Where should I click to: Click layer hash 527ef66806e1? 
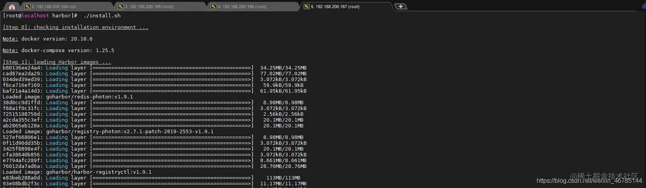pyautogui.click(x=21, y=137)
